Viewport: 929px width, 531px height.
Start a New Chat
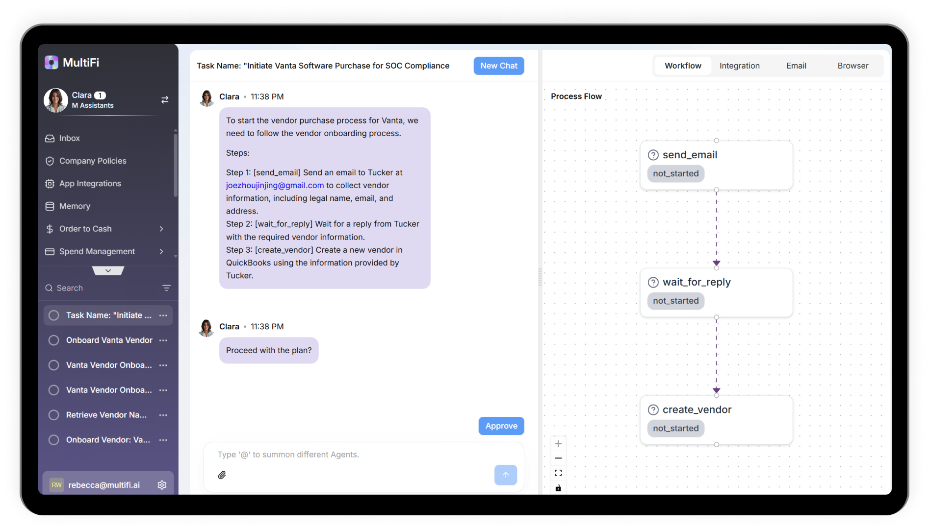499,66
